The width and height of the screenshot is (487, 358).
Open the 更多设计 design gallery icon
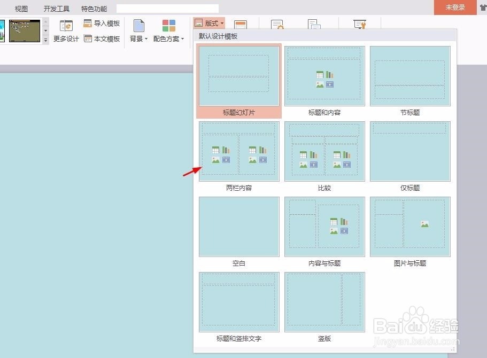pyautogui.click(x=66, y=26)
